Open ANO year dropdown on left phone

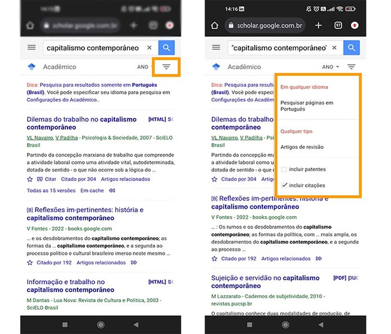point(144,67)
